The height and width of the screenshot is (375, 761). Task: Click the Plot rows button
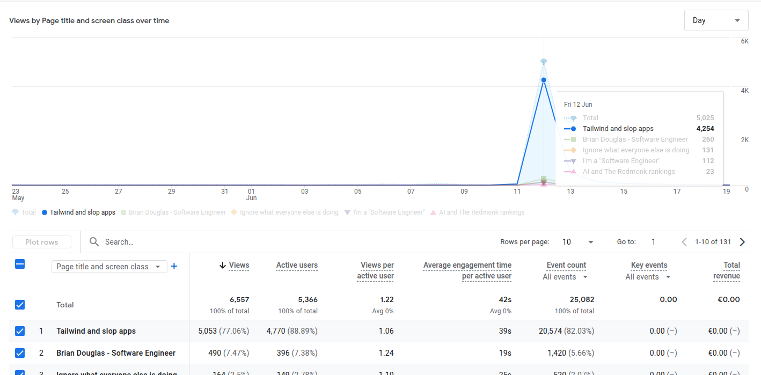42,242
